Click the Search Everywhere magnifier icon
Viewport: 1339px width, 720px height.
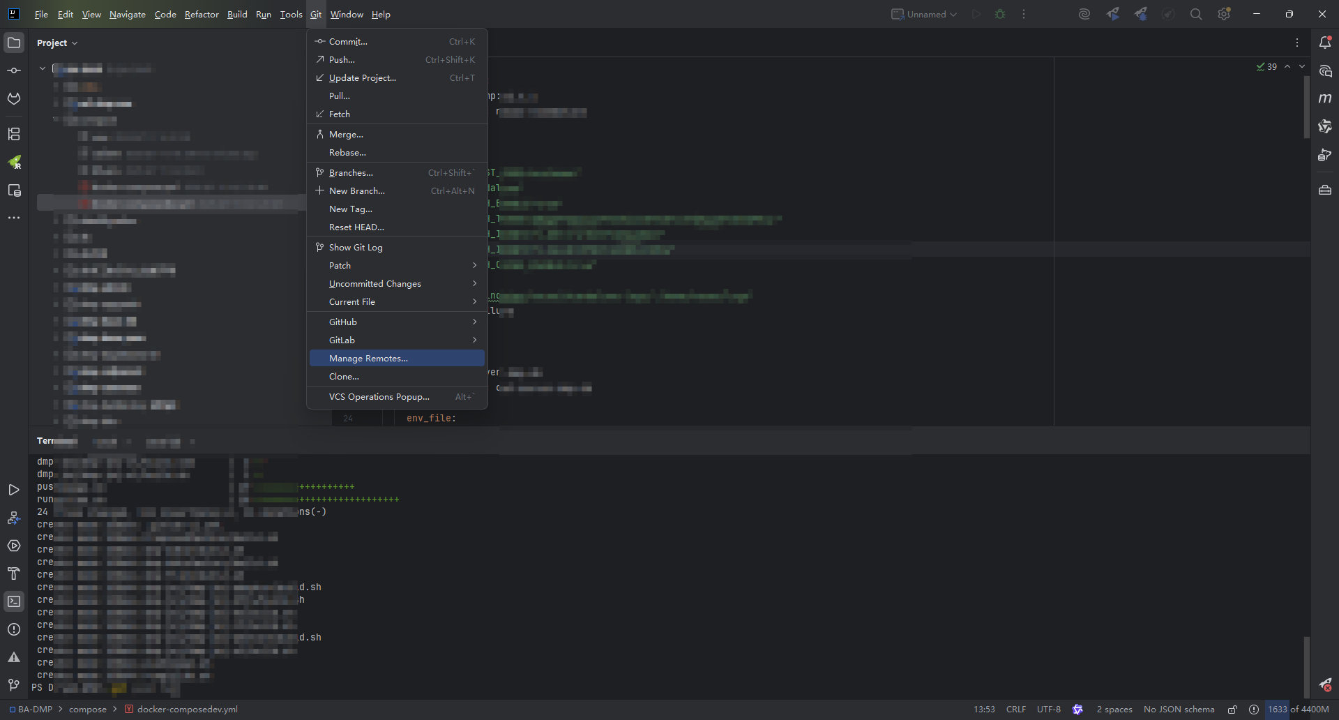1196,14
